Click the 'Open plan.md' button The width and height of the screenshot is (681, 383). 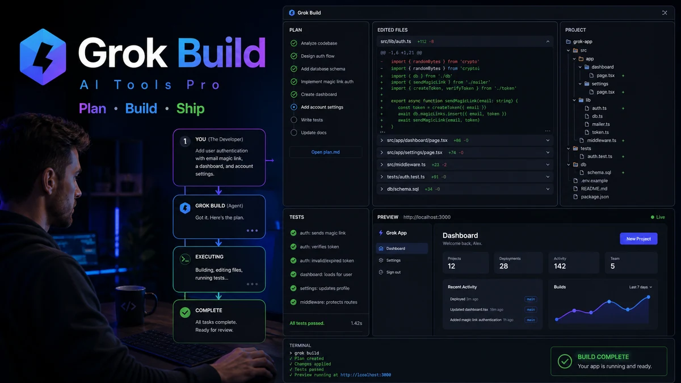pos(326,152)
